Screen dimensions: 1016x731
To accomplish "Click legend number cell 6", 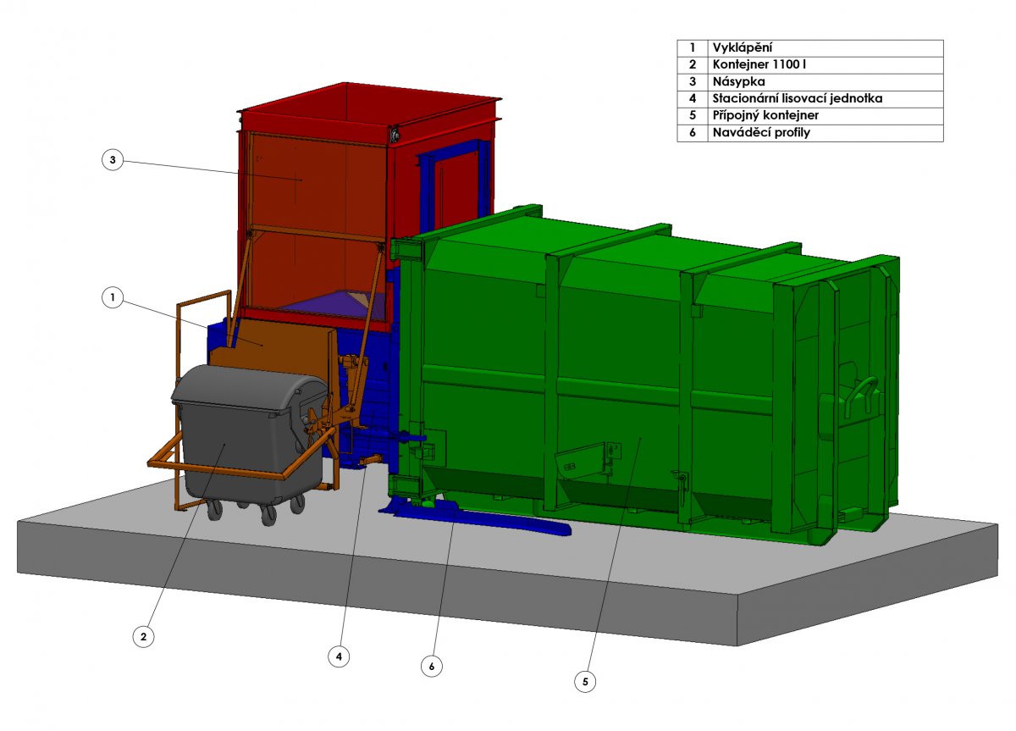I will coord(693,133).
